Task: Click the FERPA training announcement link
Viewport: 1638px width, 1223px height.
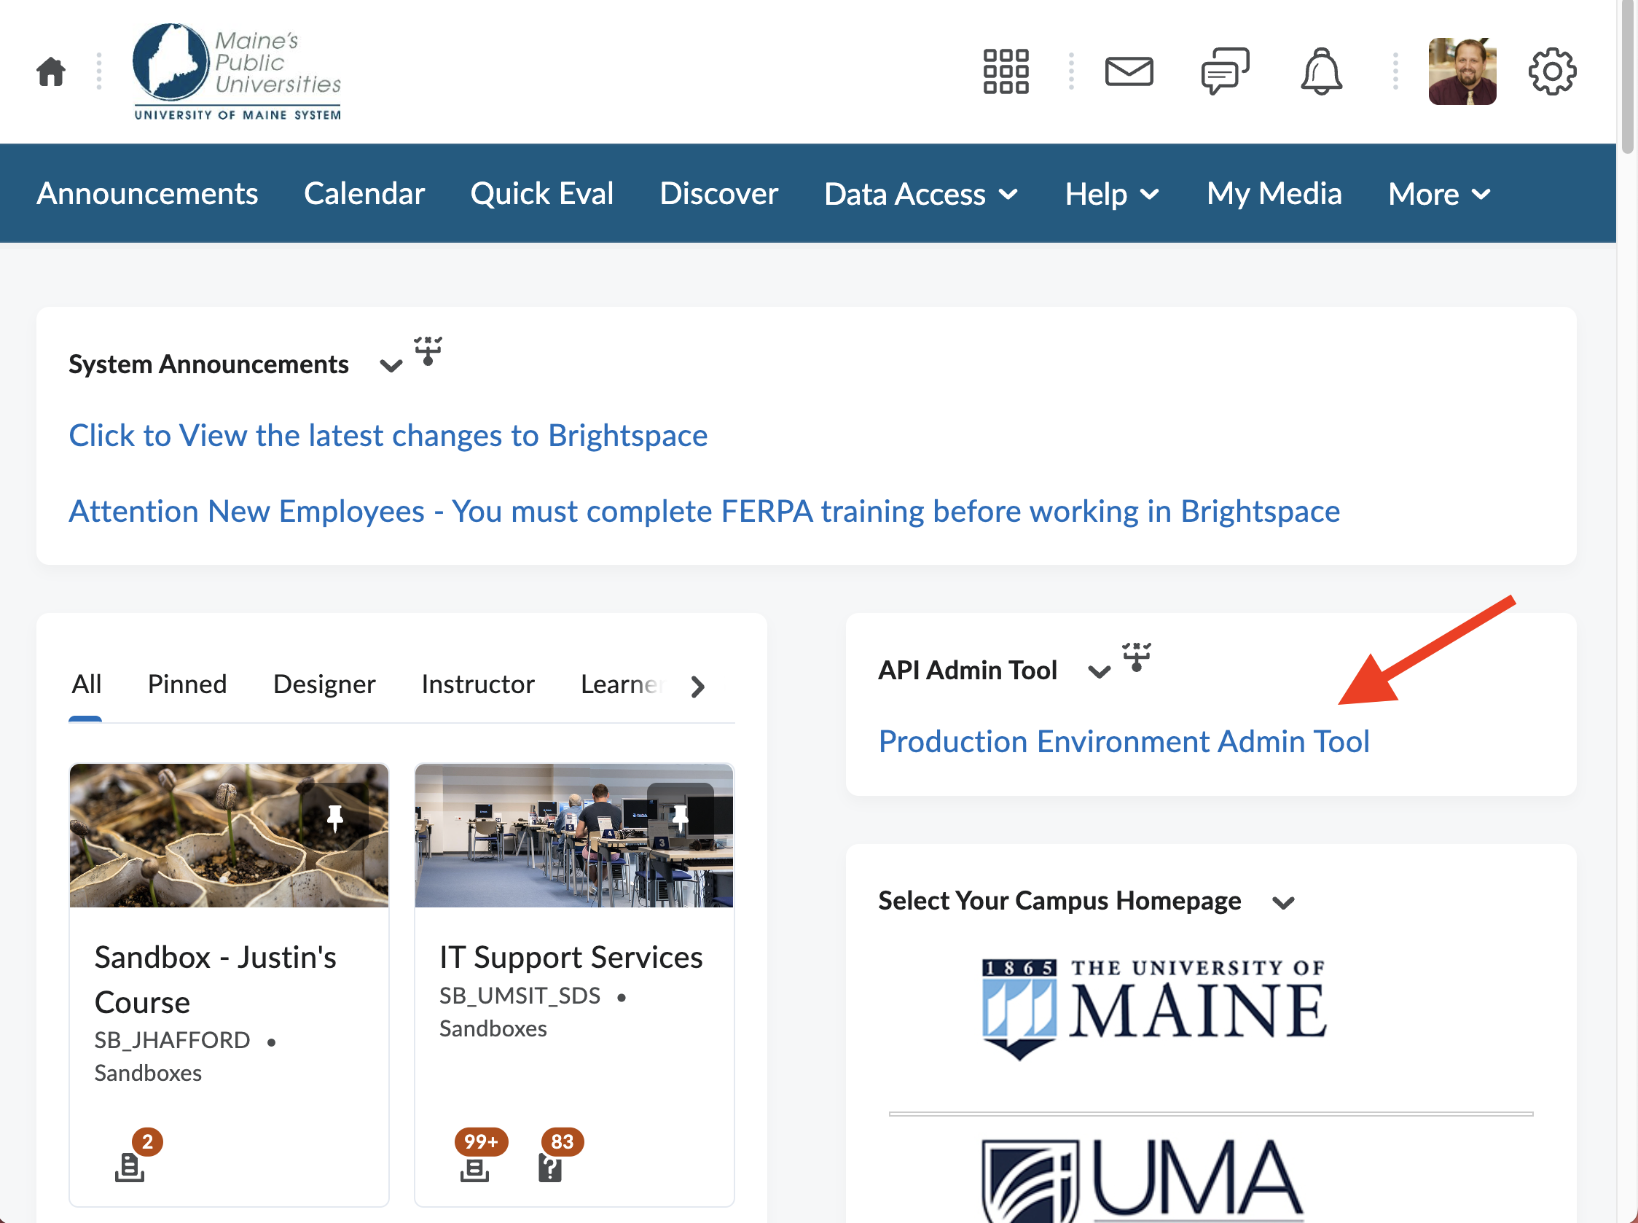Action: click(x=704, y=511)
